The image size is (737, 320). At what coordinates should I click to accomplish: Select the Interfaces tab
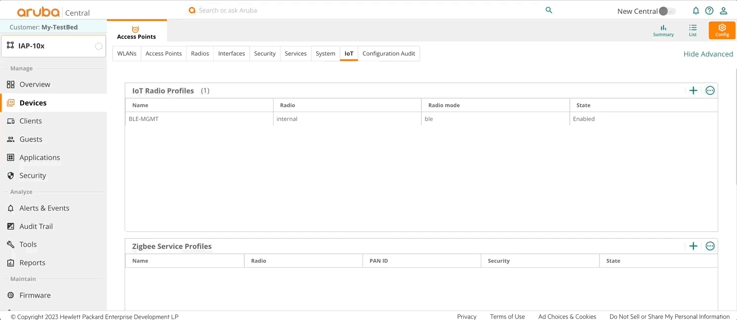point(231,53)
